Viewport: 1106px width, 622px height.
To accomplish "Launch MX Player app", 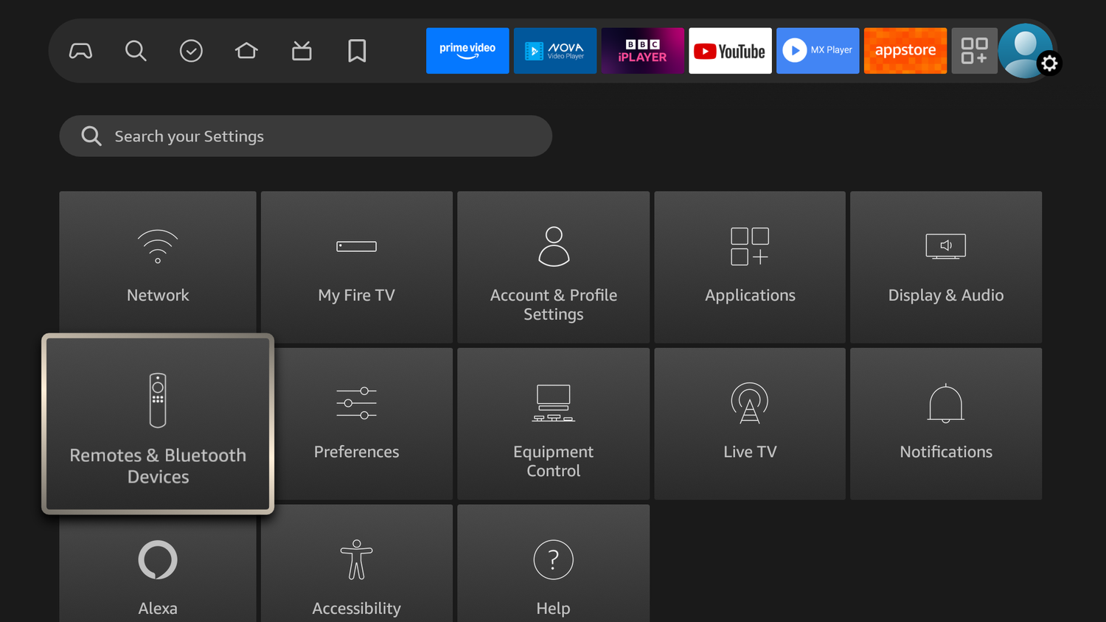I will (818, 51).
